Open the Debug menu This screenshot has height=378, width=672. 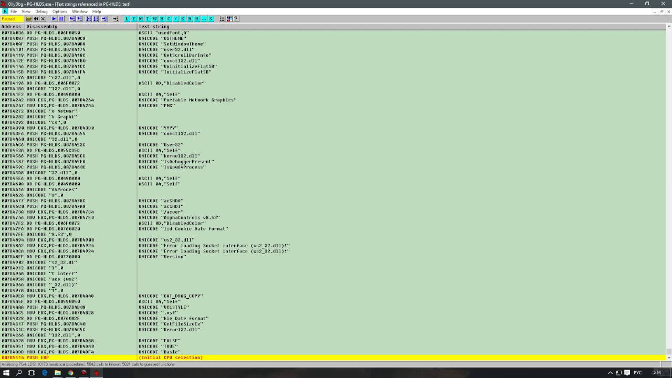pos(41,11)
